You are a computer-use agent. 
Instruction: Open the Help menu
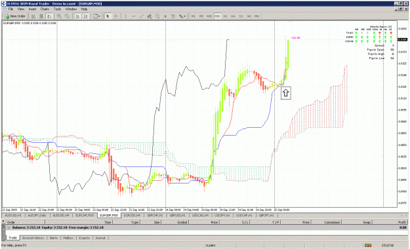point(84,9)
